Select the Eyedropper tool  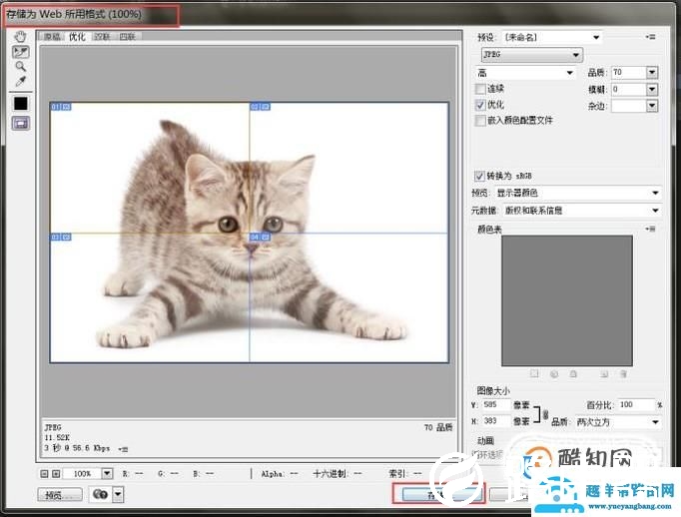point(20,81)
